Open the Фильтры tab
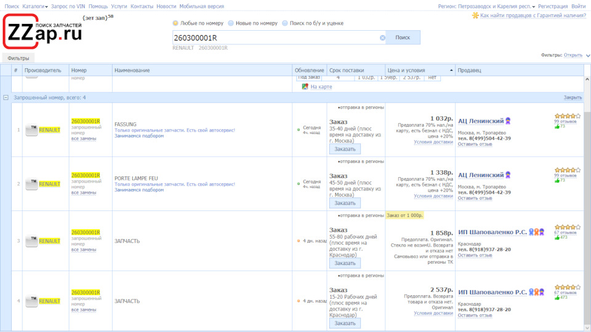Screen dimensions: 591x332 (18, 58)
